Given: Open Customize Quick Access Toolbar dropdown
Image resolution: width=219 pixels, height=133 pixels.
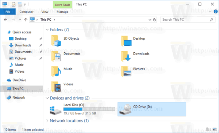Looking at the screenshot, I should (25, 5).
